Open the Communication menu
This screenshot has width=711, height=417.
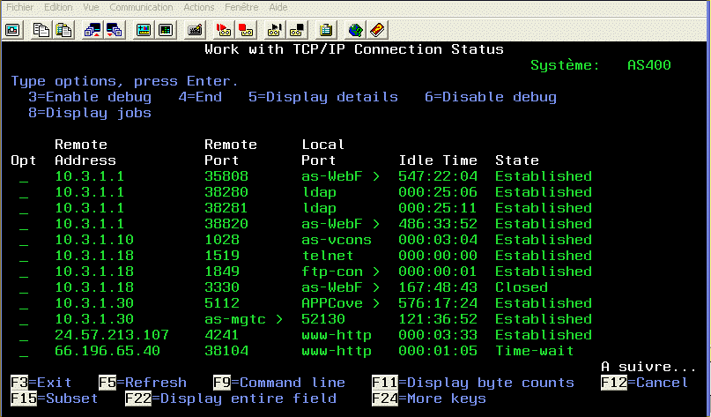141,7
